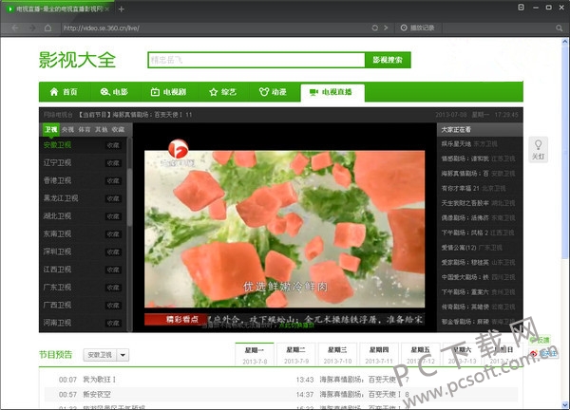The height and width of the screenshot is (410, 570).
Task: Toggle 收藏 favorite for 广东卫视
Action: tap(113, 288)
